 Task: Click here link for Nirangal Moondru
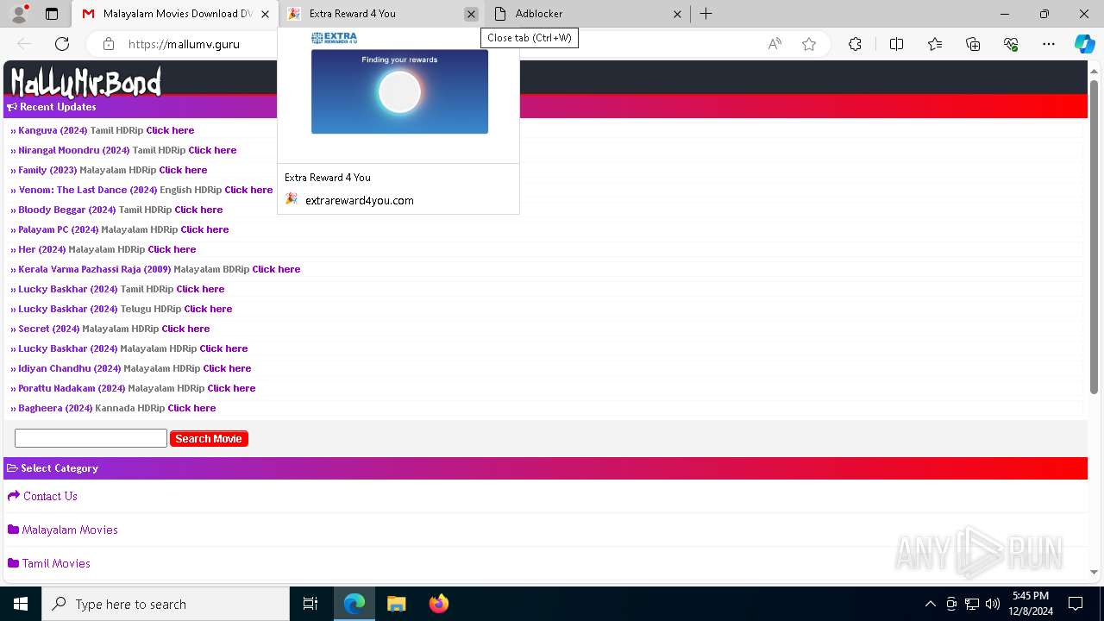(212, 150)
